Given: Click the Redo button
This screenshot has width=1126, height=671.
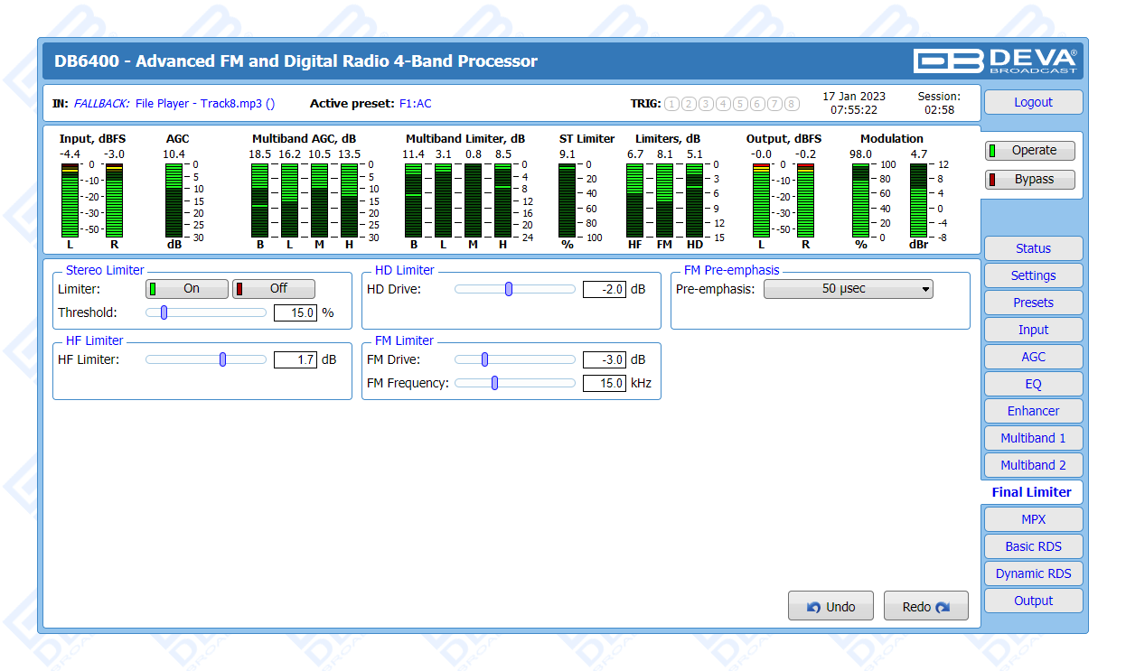Looking at the screenshot, I should coord(925,607).
